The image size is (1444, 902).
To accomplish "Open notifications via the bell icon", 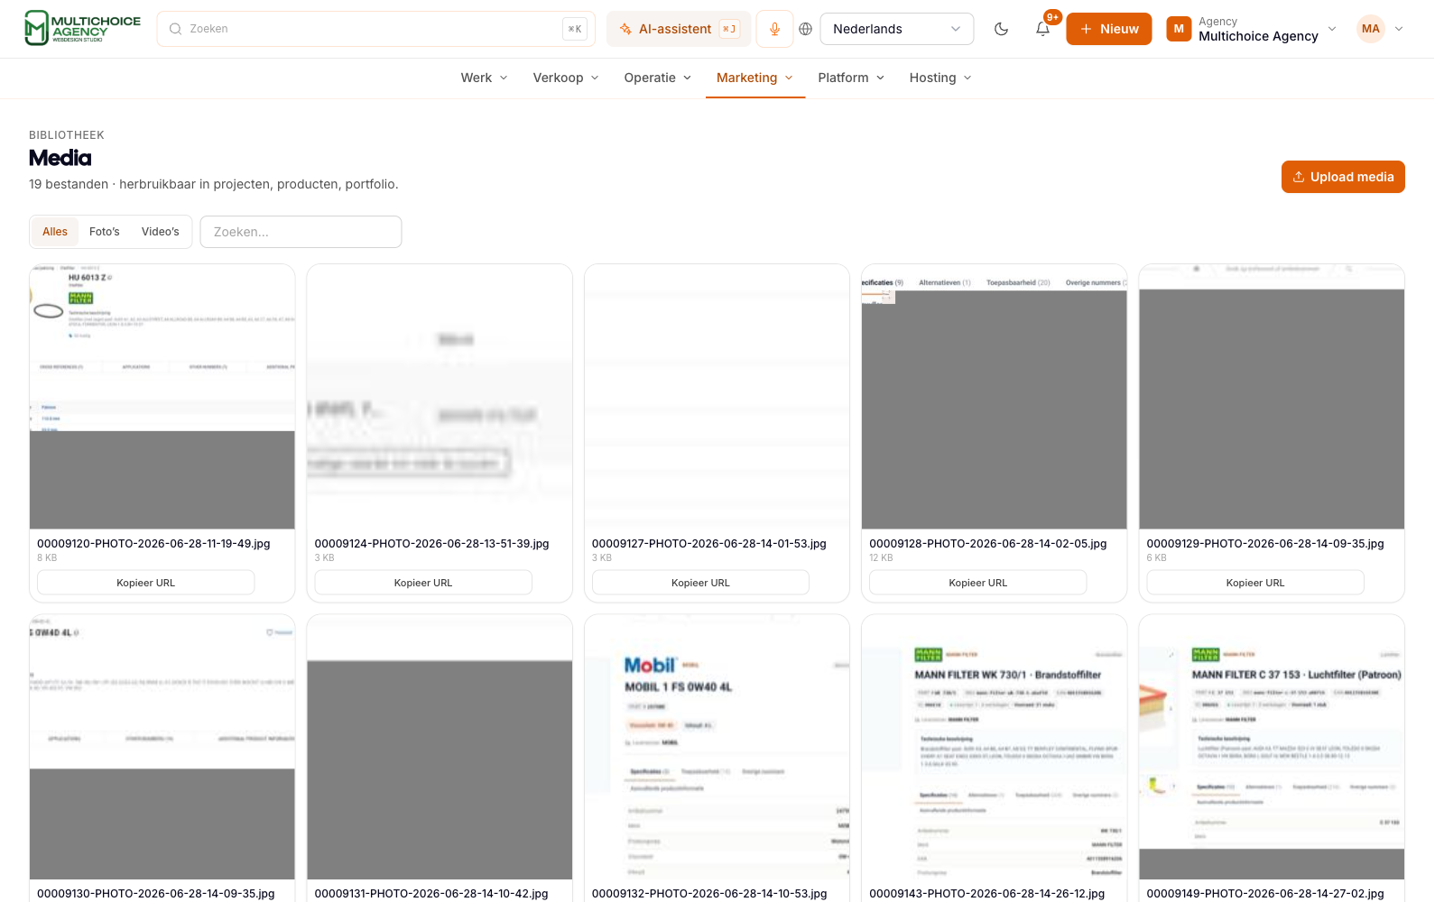I will point(1042,29).
